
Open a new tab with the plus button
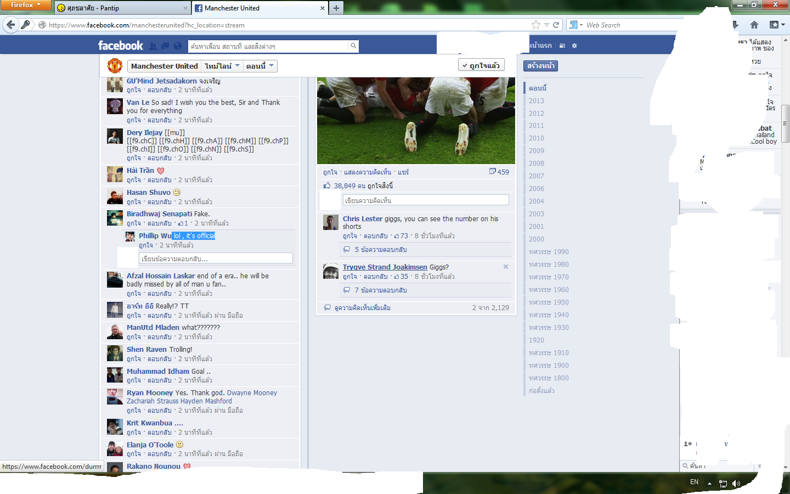pyautogui.click(x=336, y=8)
